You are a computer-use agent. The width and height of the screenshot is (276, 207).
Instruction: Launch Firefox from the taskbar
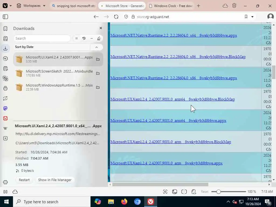pyautogui.click(x=124, y=202)
